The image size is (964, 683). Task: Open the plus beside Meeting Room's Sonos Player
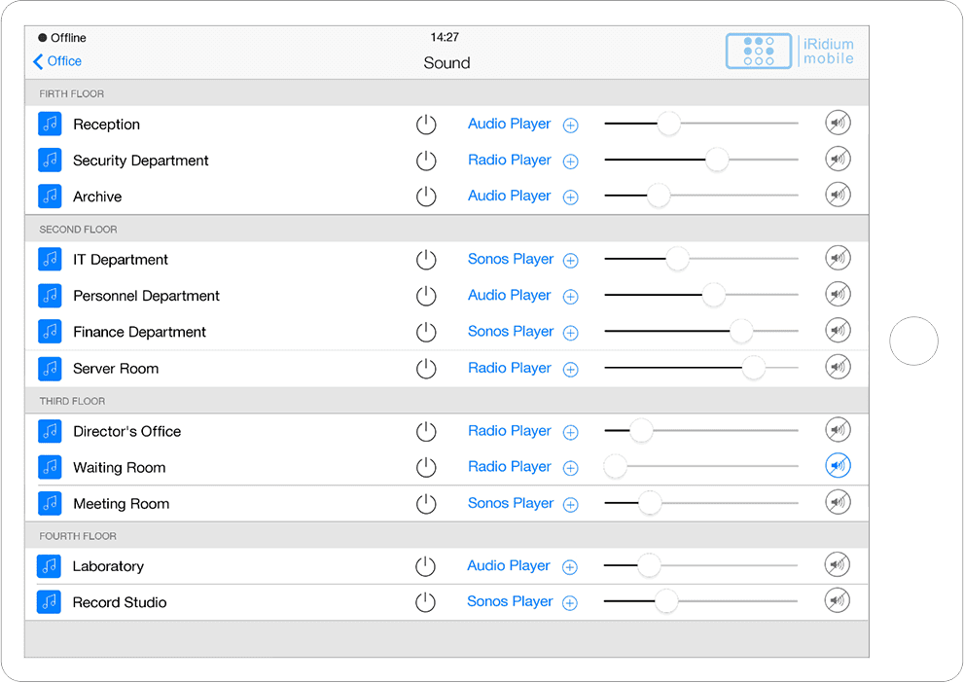571,505
